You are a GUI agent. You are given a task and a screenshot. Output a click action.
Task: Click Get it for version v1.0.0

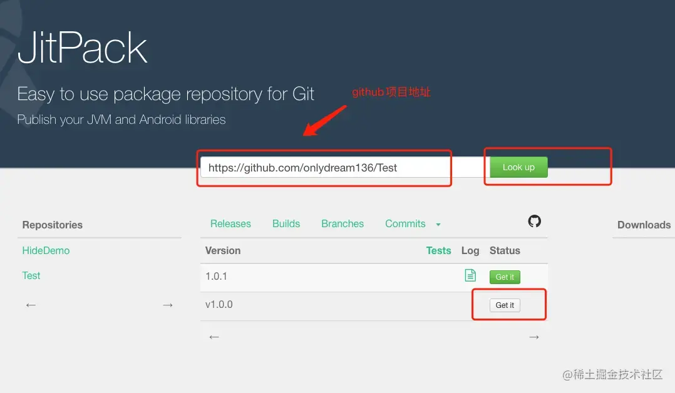coord(505,305)
